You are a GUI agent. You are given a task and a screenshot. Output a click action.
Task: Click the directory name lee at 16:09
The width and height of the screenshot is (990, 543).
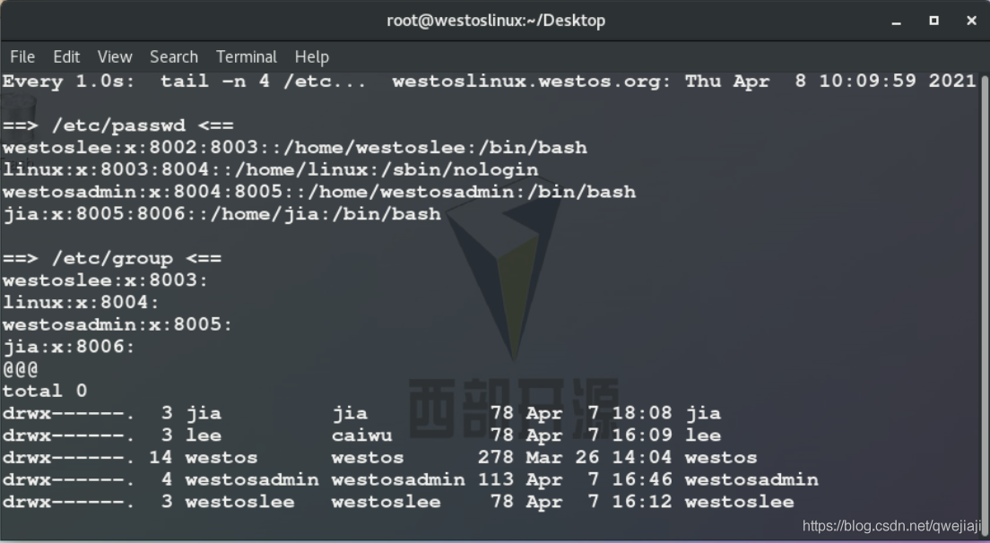point(703,435)
